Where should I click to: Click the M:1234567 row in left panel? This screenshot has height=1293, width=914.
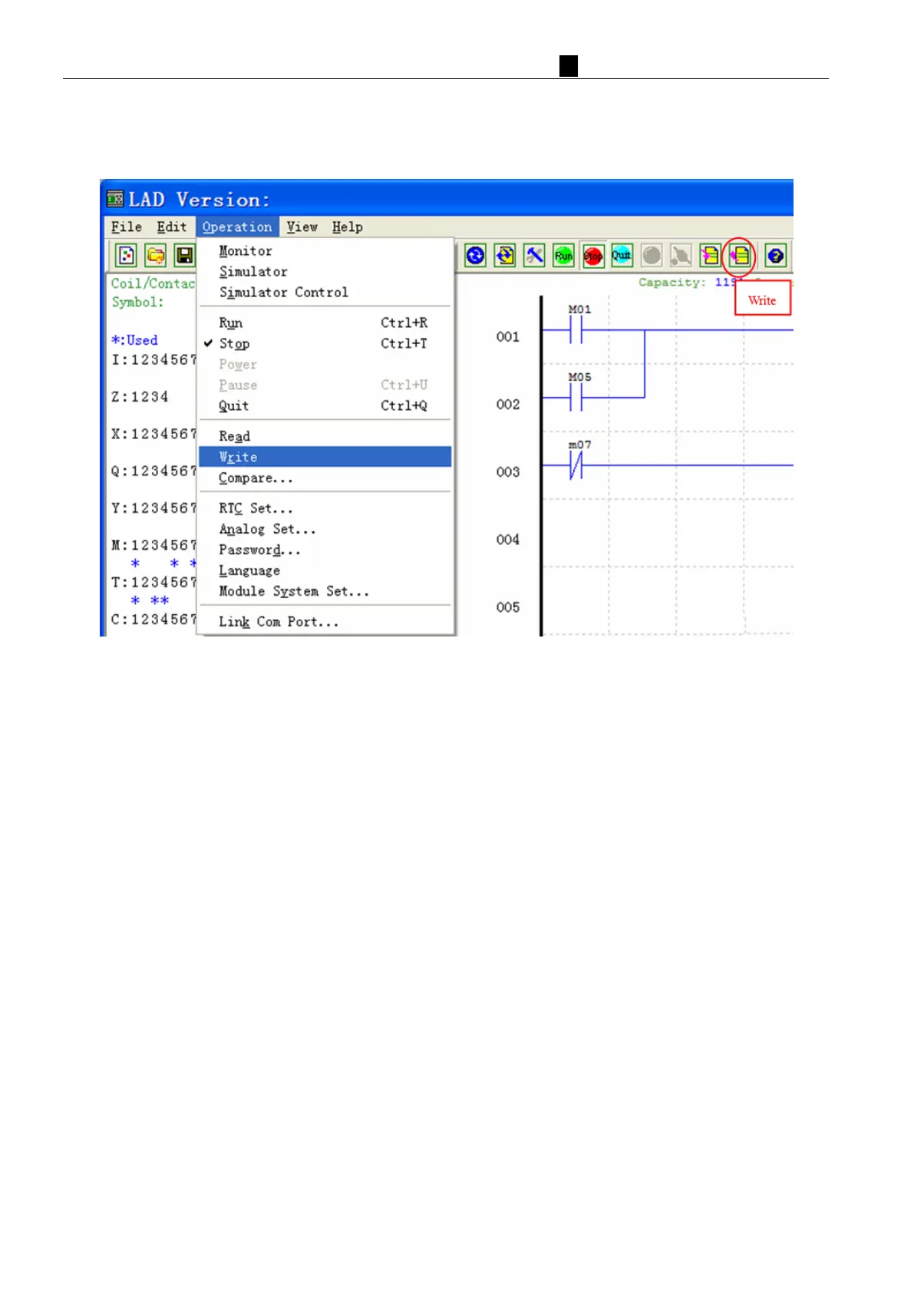(153, 545)
